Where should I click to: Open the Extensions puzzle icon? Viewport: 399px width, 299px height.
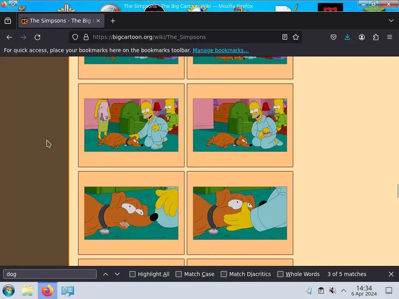376,37
